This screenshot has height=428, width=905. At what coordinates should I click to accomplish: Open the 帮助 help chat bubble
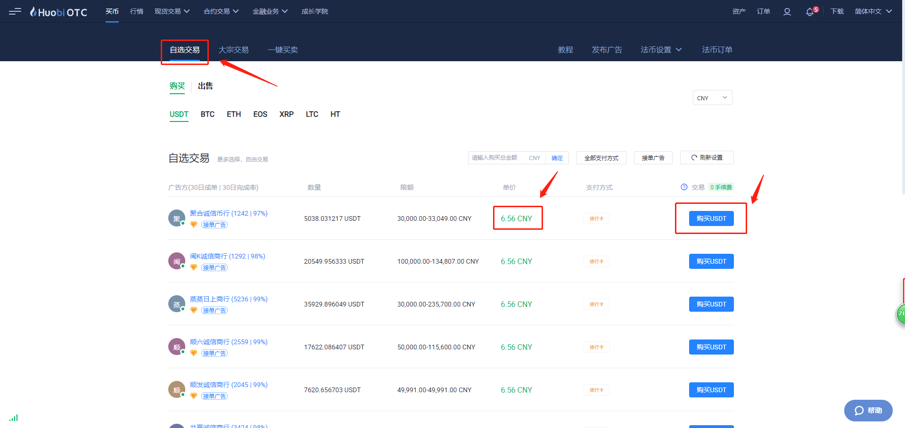[x=868, y=410]
